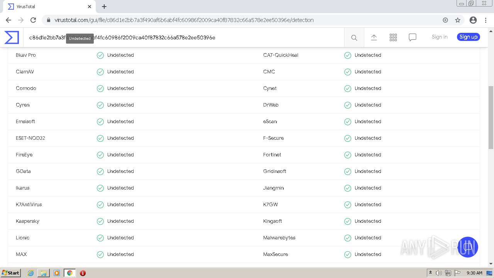
Task: Close the VirusTotal tab
Action: [90, 7]
